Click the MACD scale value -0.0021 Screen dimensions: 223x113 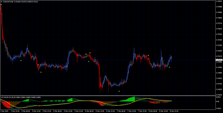click(219, 109)
